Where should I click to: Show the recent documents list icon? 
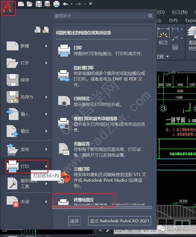pyautogui.click(x=37, y=30)
